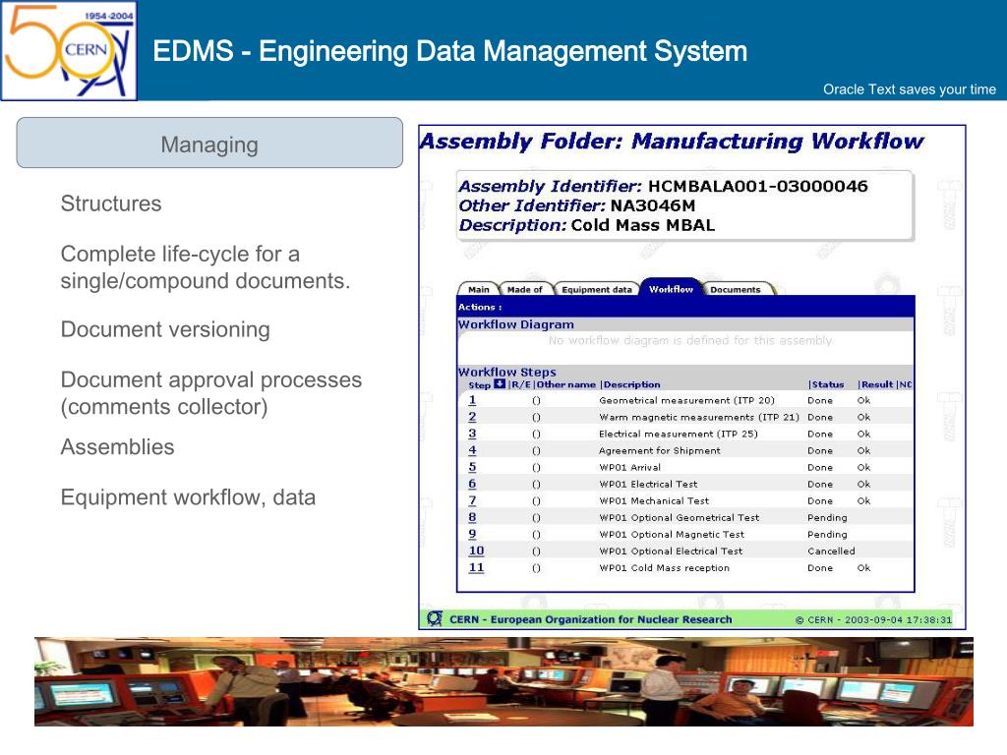Click the 'Structures' bullet text
The width and height of the screenshot is (1007, 755).
[x=111, y=203]
